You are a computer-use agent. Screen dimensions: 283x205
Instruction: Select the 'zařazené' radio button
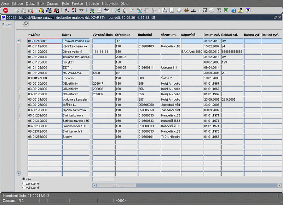24,183
